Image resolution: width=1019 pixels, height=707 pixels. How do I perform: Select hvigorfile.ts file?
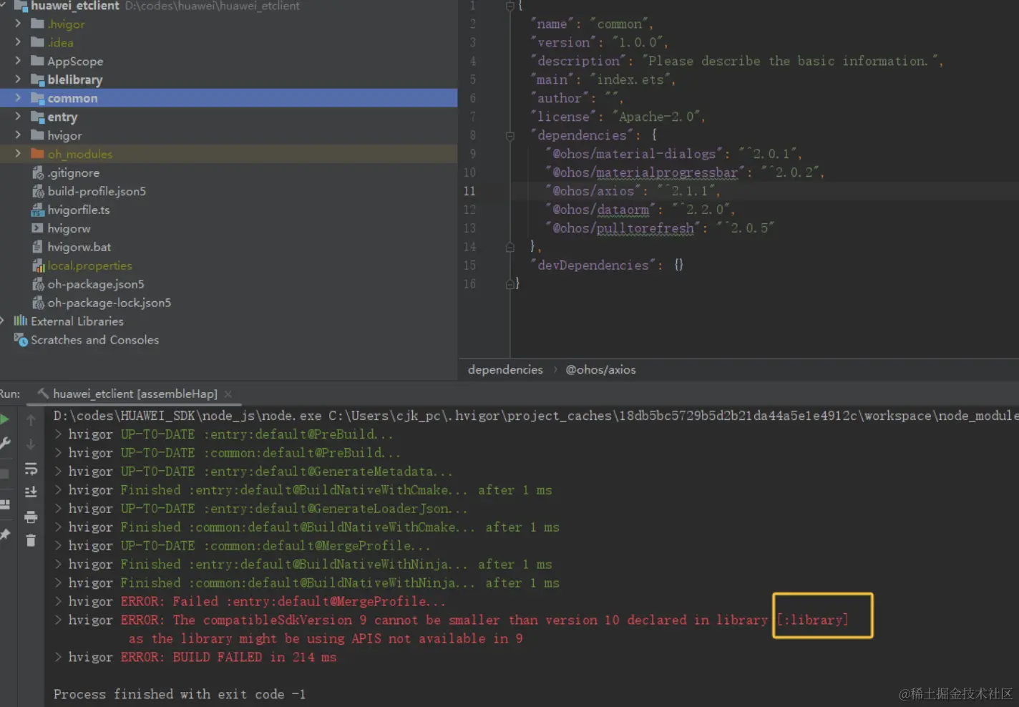coord(79,210)
